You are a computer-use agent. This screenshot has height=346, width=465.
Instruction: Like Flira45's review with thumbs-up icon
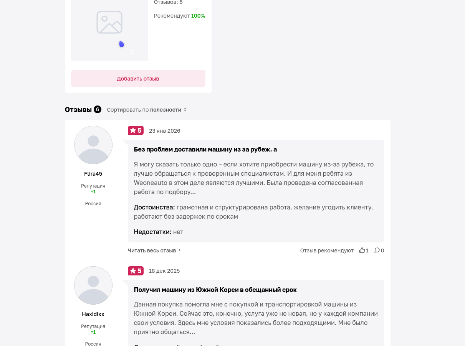click(x=362, y=250)
